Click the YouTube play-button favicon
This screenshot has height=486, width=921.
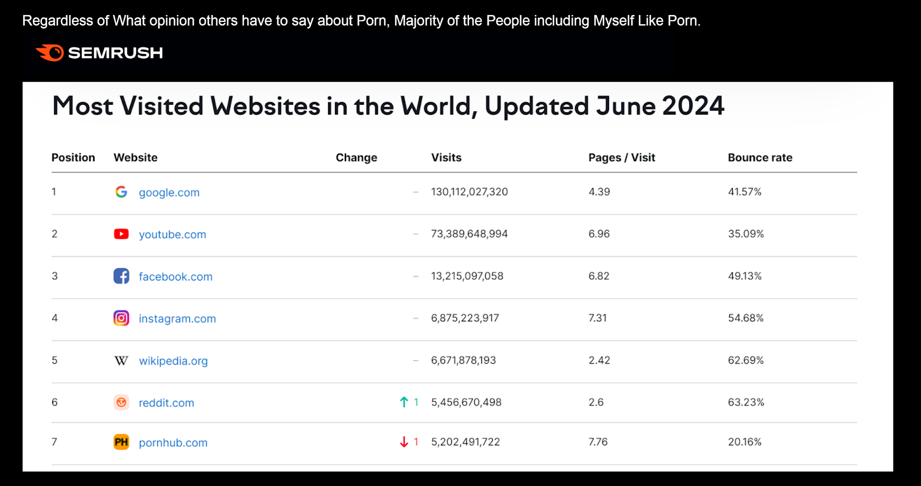121,234
